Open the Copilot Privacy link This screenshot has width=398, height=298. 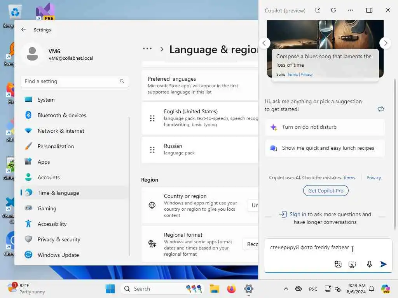[374, 178]
